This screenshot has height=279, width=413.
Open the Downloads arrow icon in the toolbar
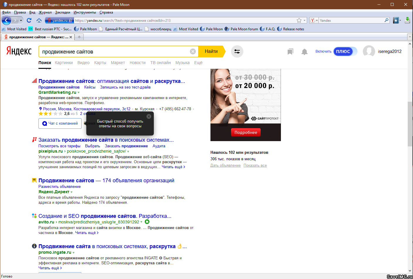tap(407, 20)
